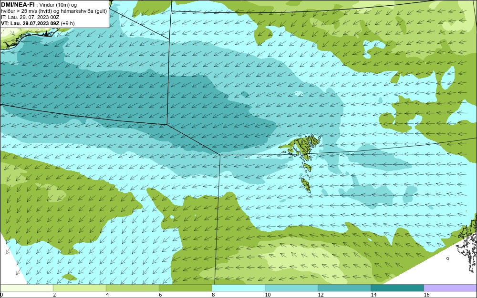Click the 'IT: Lau. 29. 07. 2023 00Z' line
The image size is (477, 298).
(30, 17)
